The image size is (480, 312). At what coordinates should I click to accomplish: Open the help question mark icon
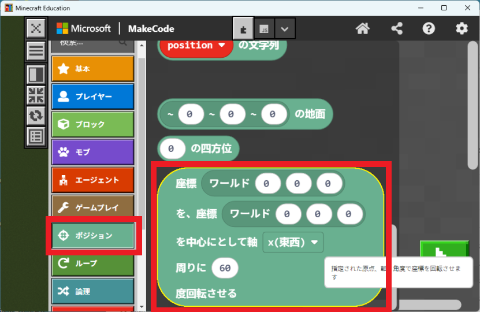[x=429, y=29]
